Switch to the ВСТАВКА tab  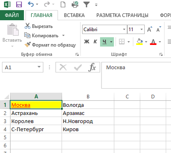tap(74, 15)
